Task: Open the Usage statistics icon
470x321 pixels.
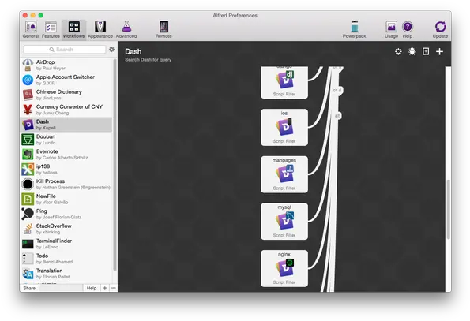Action: point(391,30)
